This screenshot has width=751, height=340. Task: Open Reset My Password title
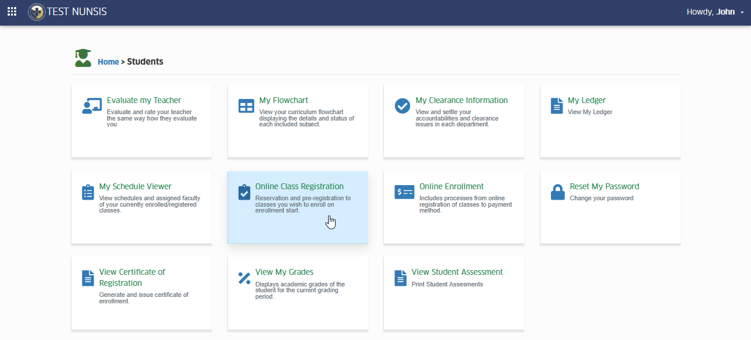click(x=604, y=186)
